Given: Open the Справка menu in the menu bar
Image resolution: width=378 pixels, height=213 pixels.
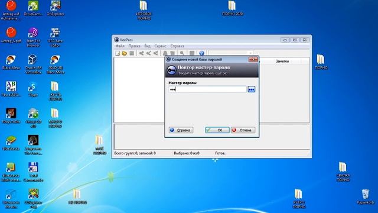Looking at the screenshot, I should click(x=177, y=46).
